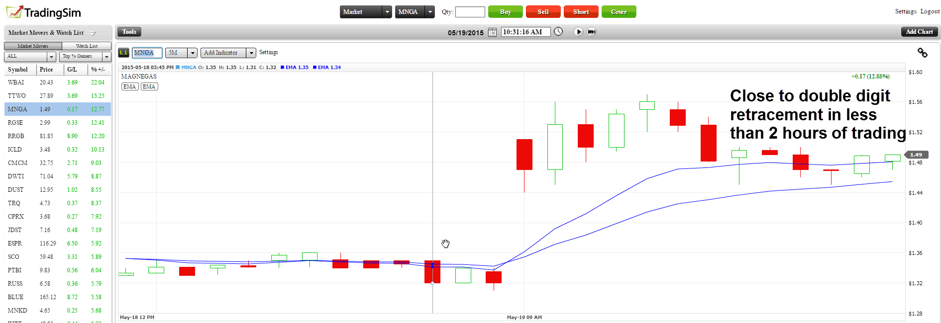Toggle the first EMA indicator badge
The image size is (941, 323).
tap(129, 86)
